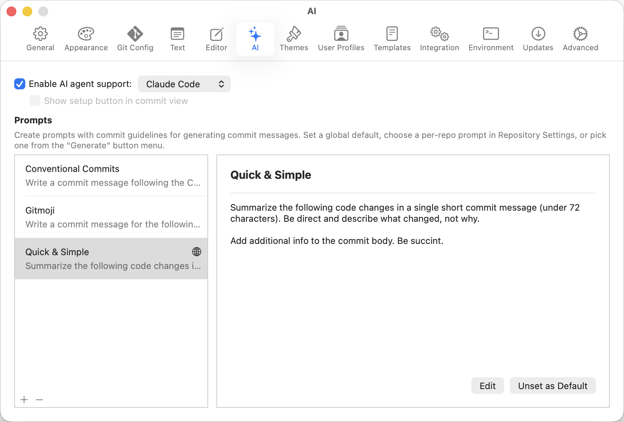The height and width of the screenshot is (422, 624).
Task: Open Editor settings
Action: [x=216, y=38]
